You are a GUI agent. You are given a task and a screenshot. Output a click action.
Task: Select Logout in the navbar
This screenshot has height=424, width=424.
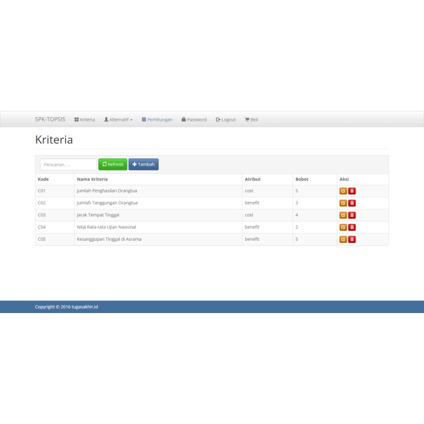pos(226,119)
